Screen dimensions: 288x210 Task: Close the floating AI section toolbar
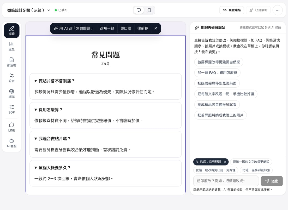[x=156, y=28]
